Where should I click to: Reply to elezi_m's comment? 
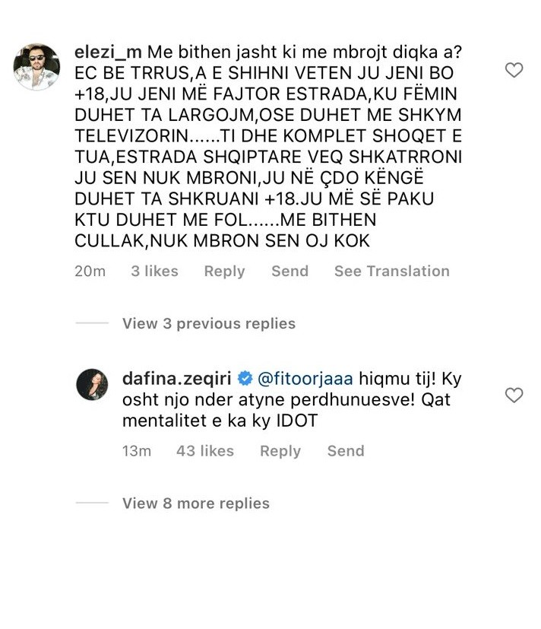[224, 272]
